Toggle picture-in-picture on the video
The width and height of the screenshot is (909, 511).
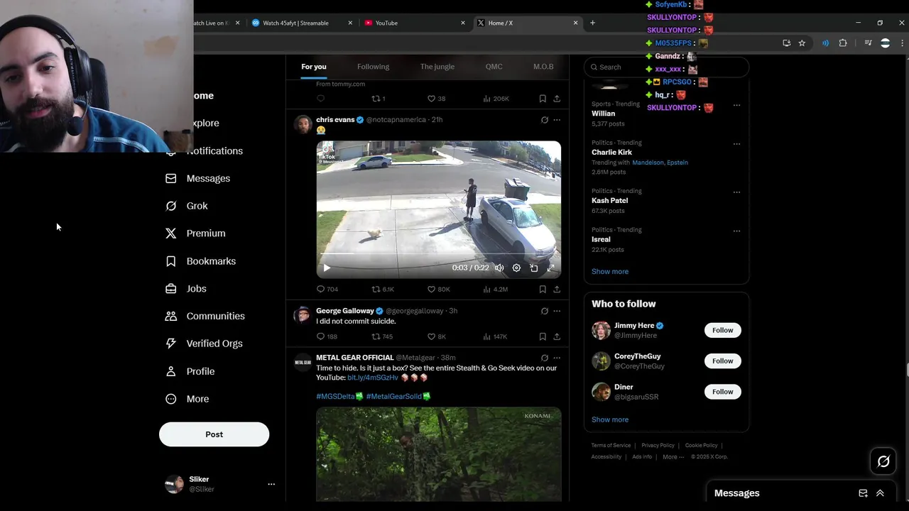click(534, 268)
